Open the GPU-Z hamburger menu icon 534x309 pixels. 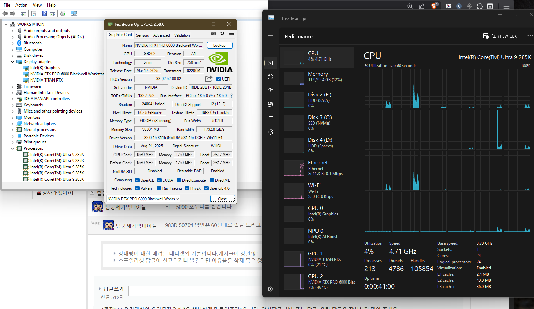tap(231, 34)
